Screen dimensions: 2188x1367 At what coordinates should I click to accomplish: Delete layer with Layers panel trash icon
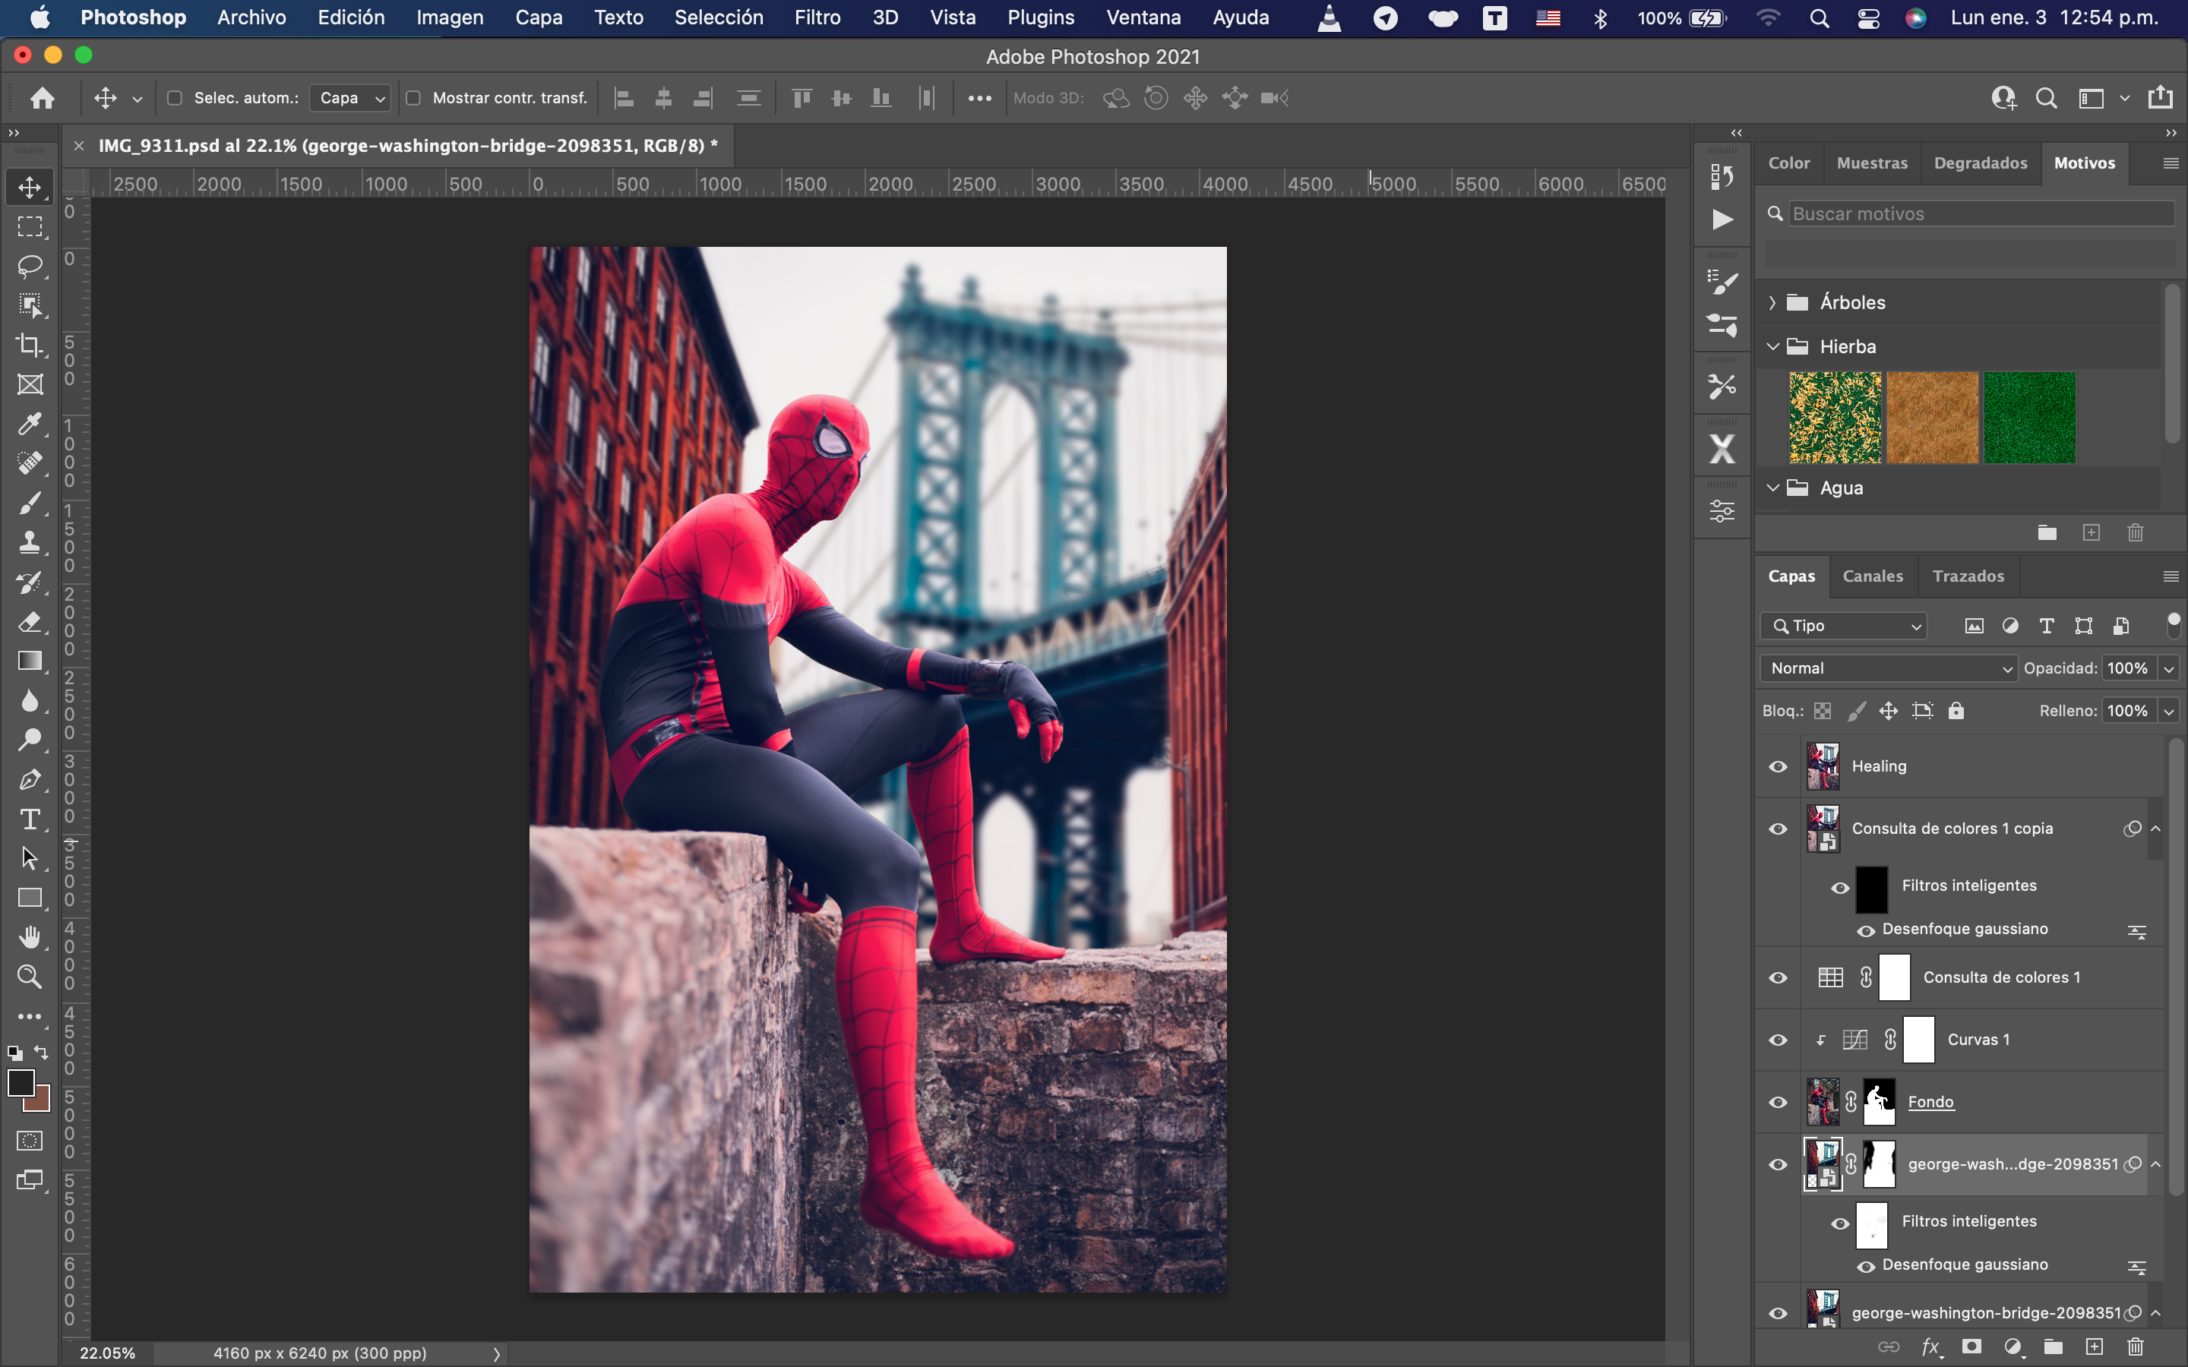click(x=2136, y=1346)
